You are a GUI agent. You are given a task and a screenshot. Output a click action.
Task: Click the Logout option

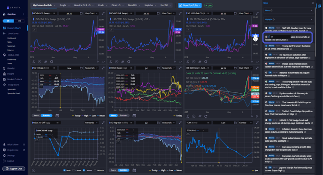[10, 161]
